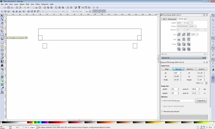Click the green Redo arrow
215x129 pixels.
[28, 7]
